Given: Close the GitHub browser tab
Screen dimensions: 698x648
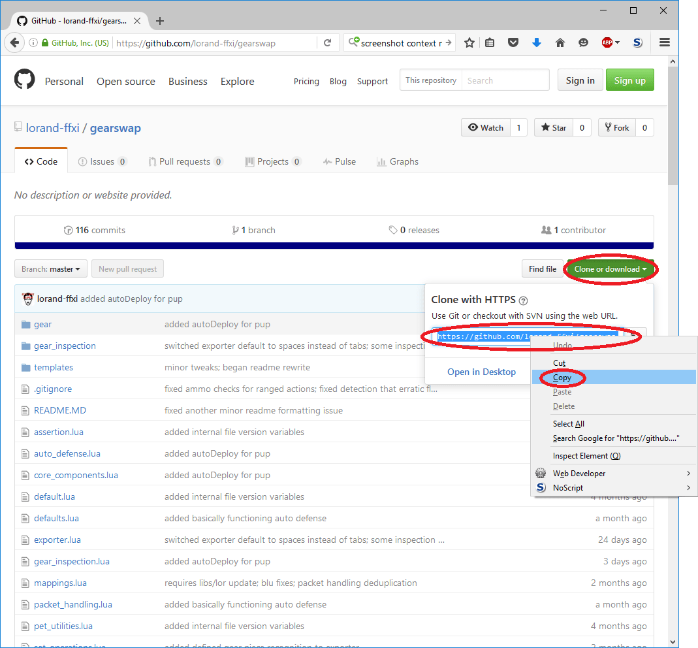Looking at the screenshot, I should point(137,21).
